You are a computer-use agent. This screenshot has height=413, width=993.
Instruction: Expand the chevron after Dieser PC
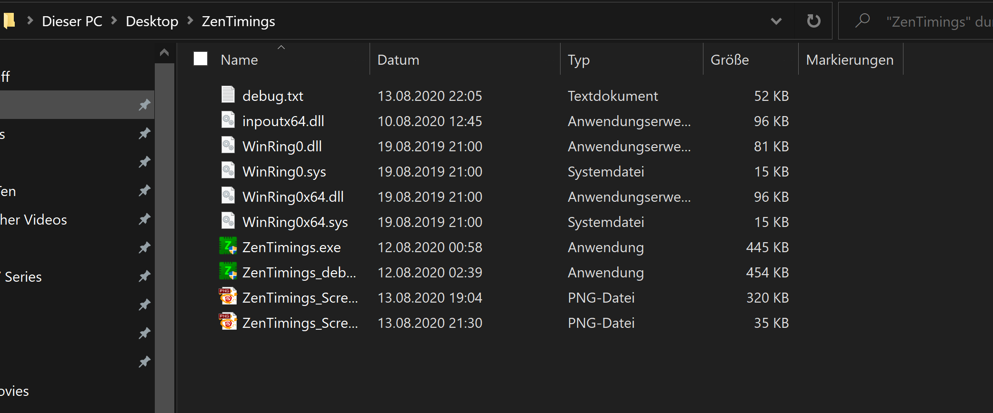114,21
